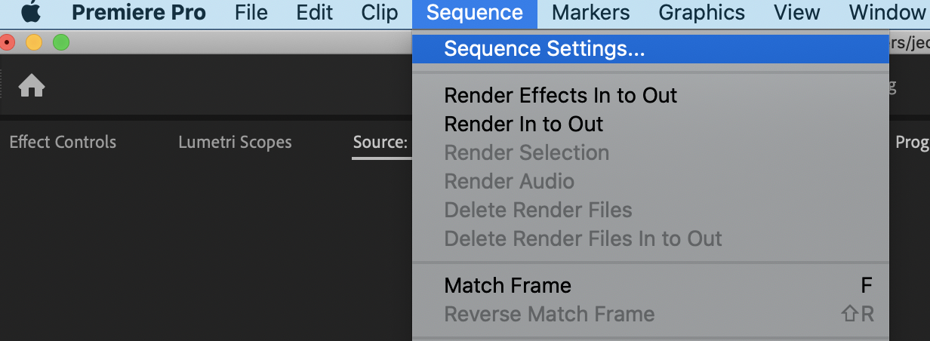Image resolution: width=930 pixels, height=341 pixels.
Task: Select Render Effects In to Out
Action: (560, 96)
